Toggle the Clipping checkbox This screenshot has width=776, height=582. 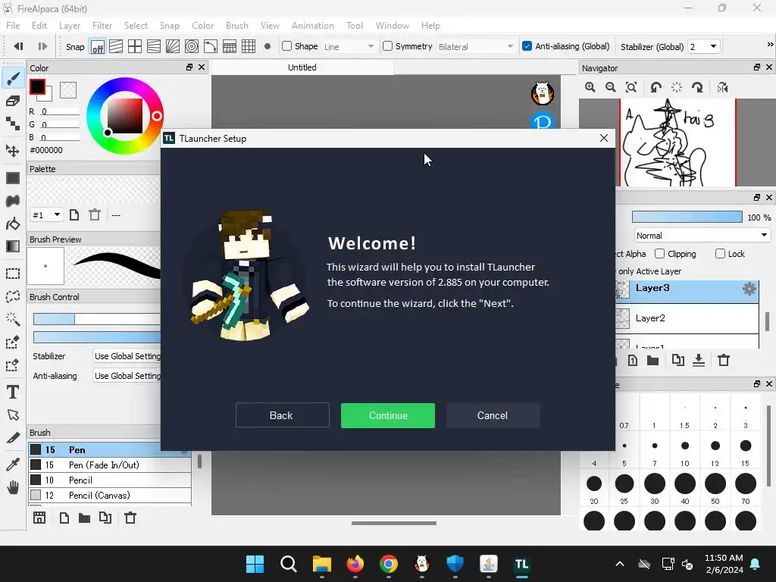tap(660, 254)
